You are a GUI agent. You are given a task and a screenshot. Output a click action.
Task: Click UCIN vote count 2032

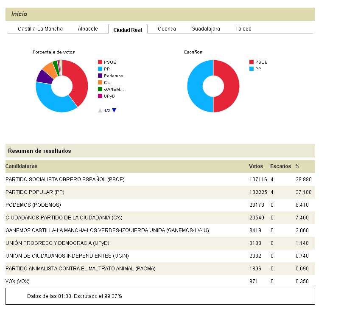[255, 256]
